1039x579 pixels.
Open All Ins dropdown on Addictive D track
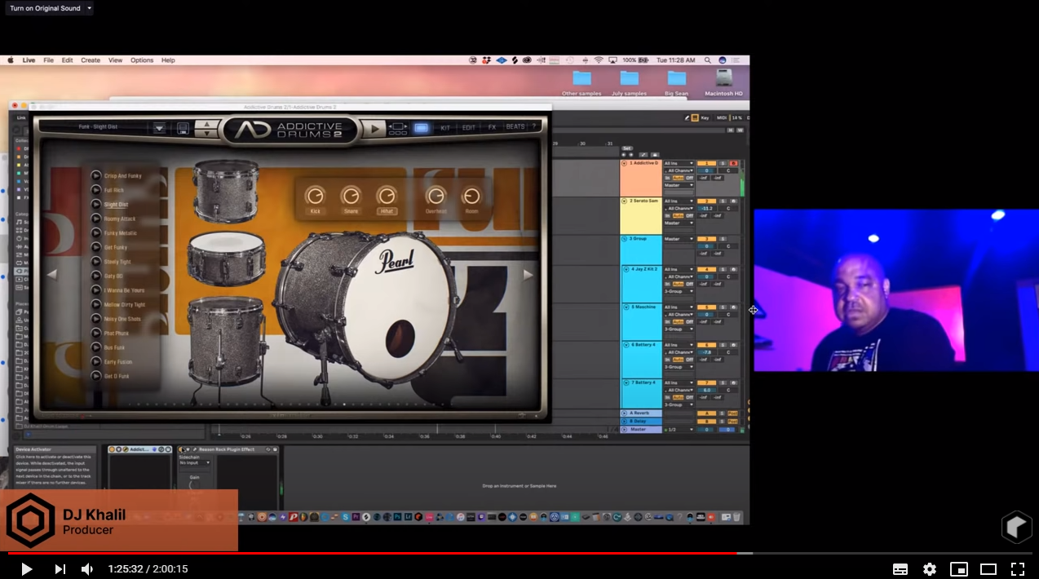tap(679, 163)
